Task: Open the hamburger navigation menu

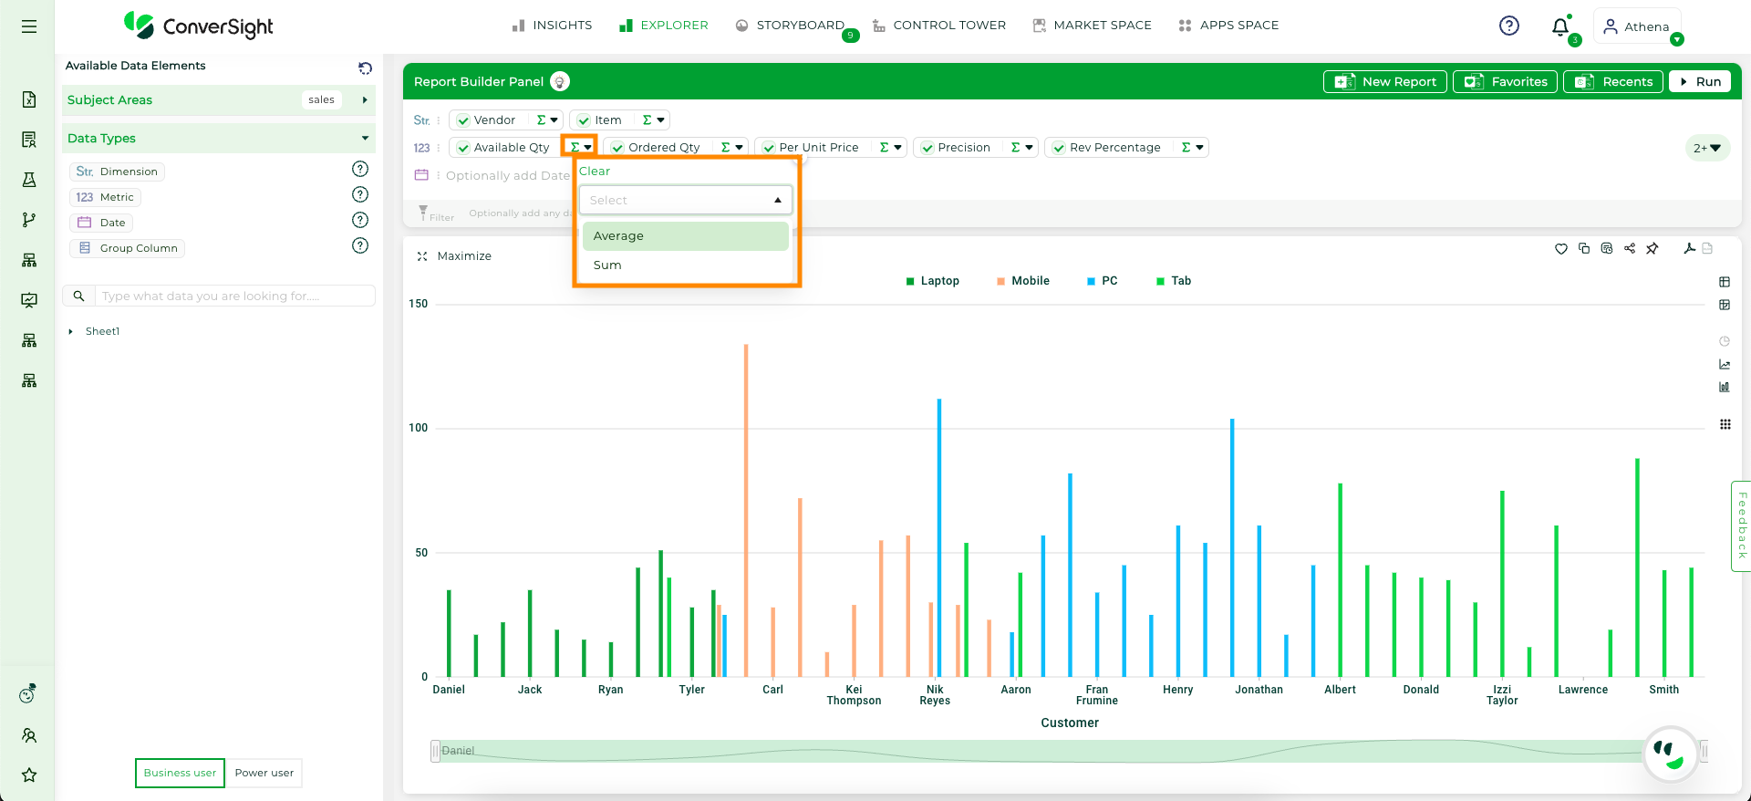Action: pos(29,26)
